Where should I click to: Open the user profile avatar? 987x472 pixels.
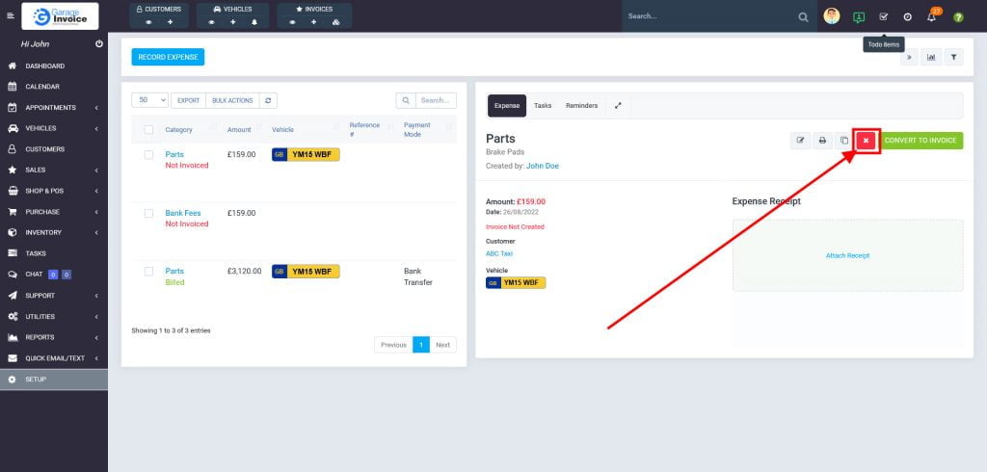[832, 16]
